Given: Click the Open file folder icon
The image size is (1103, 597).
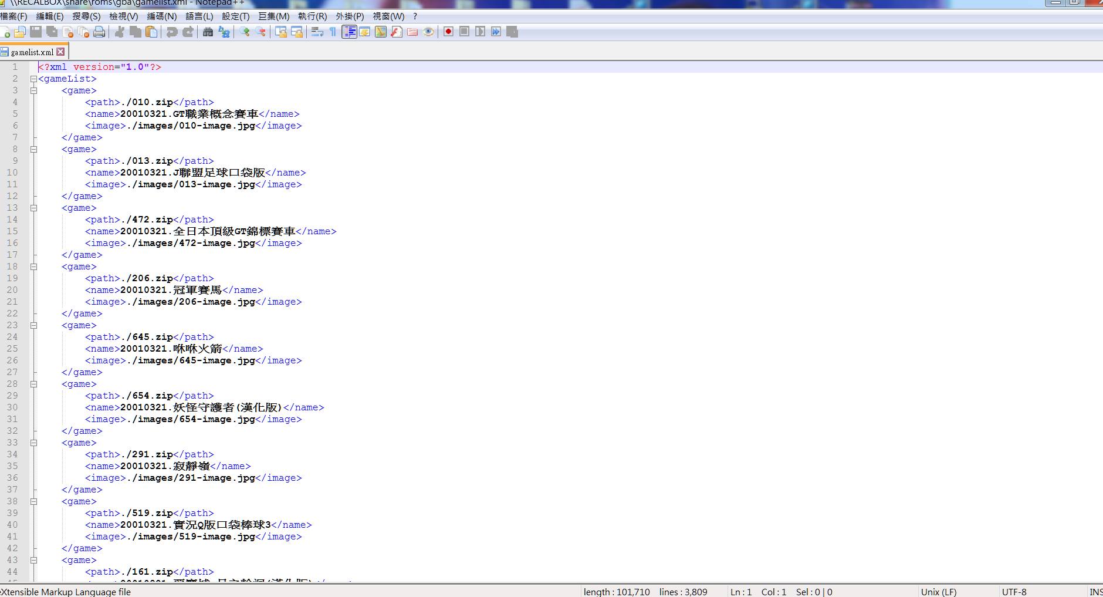Looking at the screenshot, I should coord(21,32).
